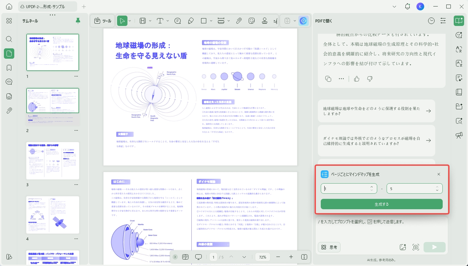The height and width of the screenshot is (266, 468).
Task: Expand the shape tool dropdown arrow
Action: coord(211,21)
